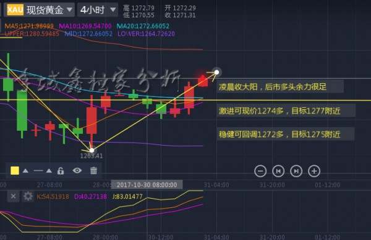
Task: Toggle the drawing lock icon
Action: click(61, 171)
